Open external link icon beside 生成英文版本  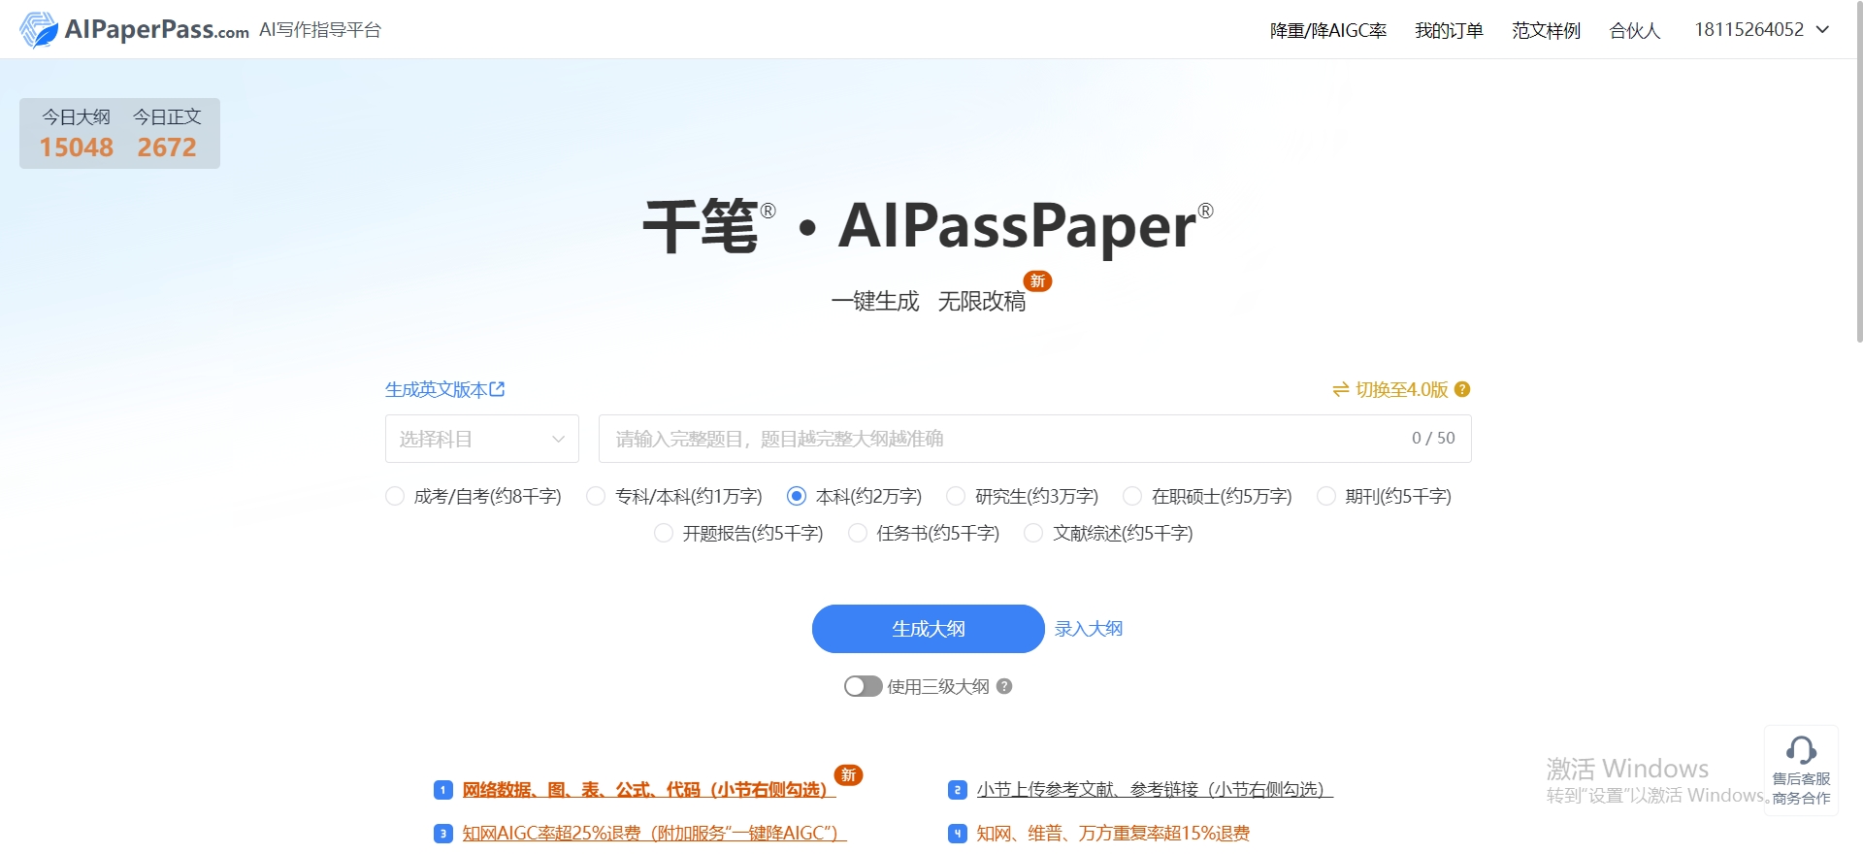tap(497, 389)
